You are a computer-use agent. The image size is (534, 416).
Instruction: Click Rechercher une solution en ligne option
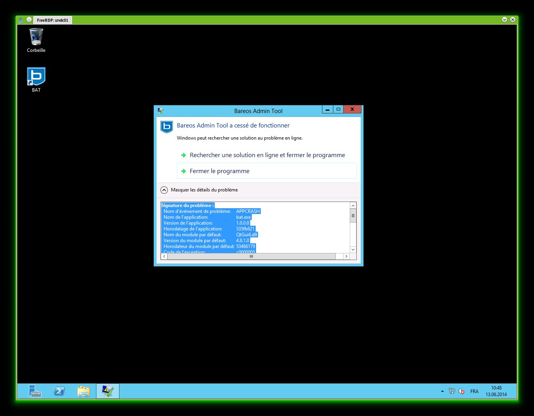[267, 155]
